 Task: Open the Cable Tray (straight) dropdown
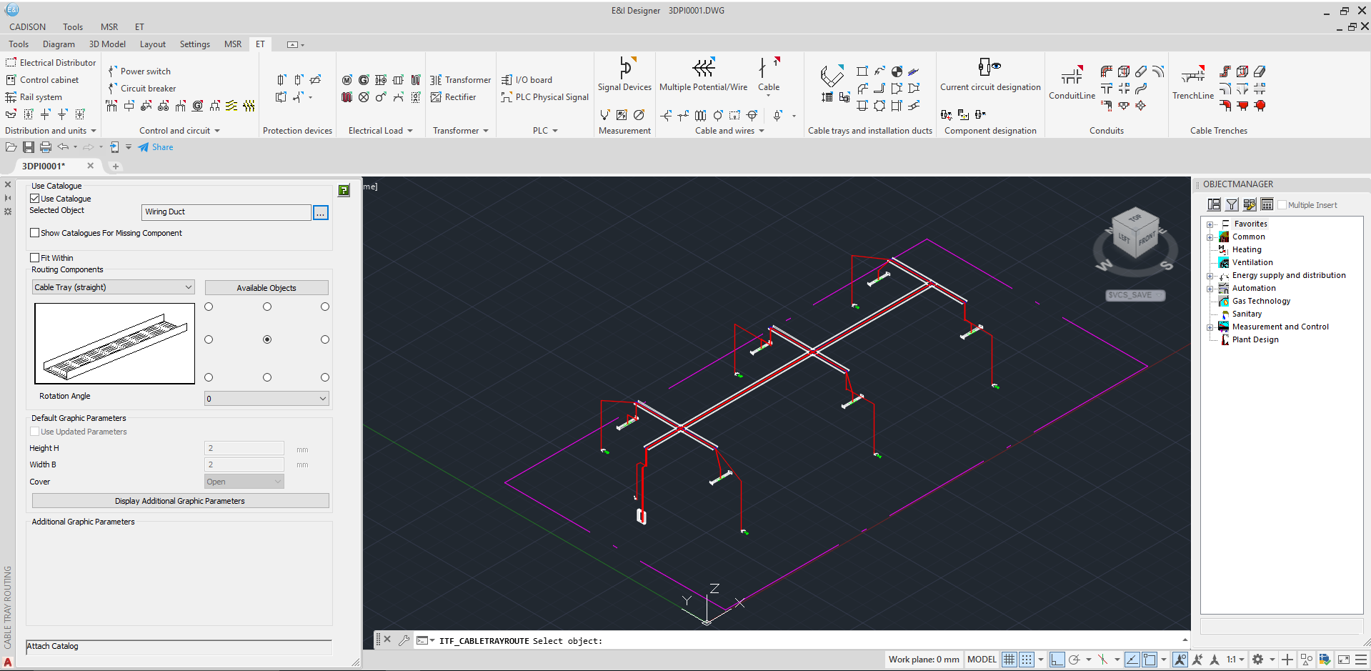114,287
